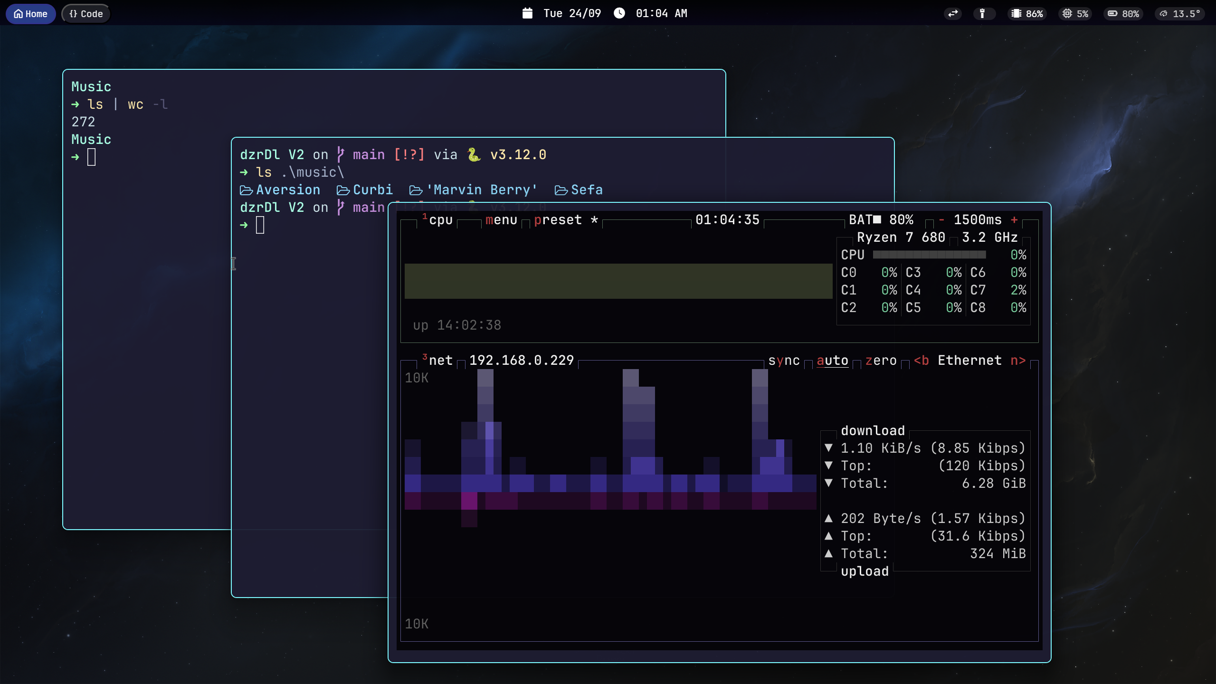Toggle the net auto scaling option
Viewport: 1216px width, 684px height.
click(x=832, y=361)
